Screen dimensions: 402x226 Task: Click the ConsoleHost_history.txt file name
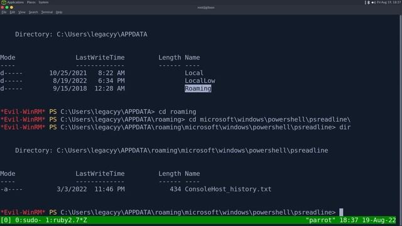click(228, 189)
